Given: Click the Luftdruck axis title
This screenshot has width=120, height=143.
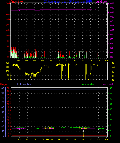Looking at the screenshot, I should pyautogui.click(x=101, y=2).
